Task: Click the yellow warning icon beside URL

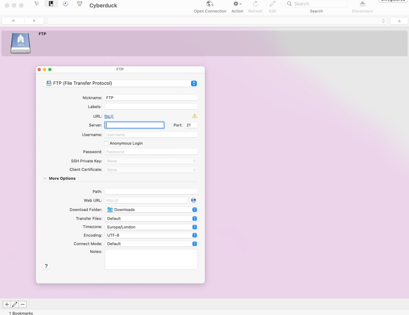Action: [x=195, y=116]
